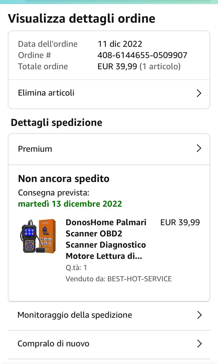Screen dimensions: 218x364
Task: Select the Premium shipping row label
Action: point(35,149)
